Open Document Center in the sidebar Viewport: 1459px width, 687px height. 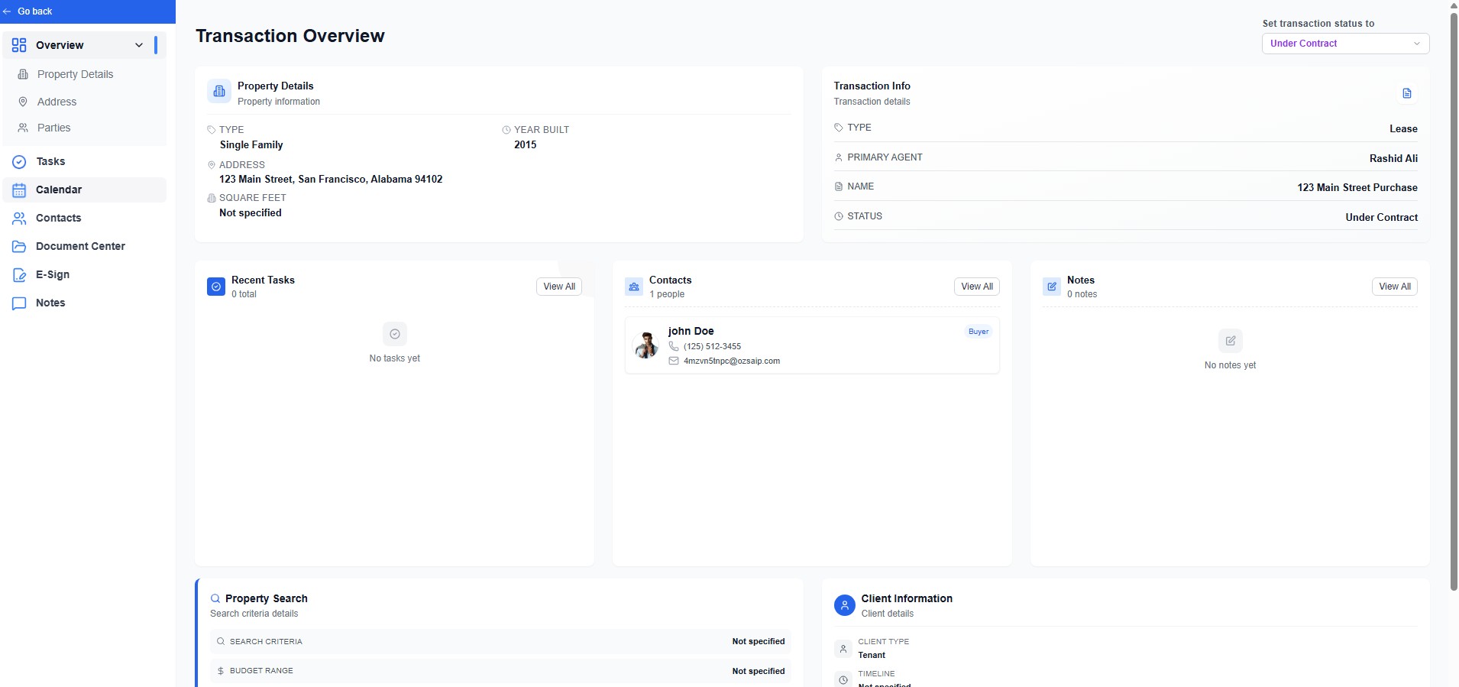[84, 246]
